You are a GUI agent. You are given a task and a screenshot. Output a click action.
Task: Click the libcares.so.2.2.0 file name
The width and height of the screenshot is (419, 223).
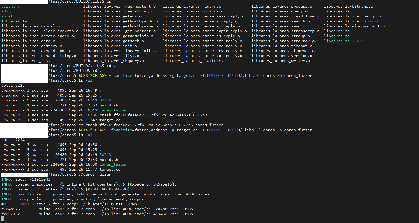pyautogui.click(x=344, y=41)
